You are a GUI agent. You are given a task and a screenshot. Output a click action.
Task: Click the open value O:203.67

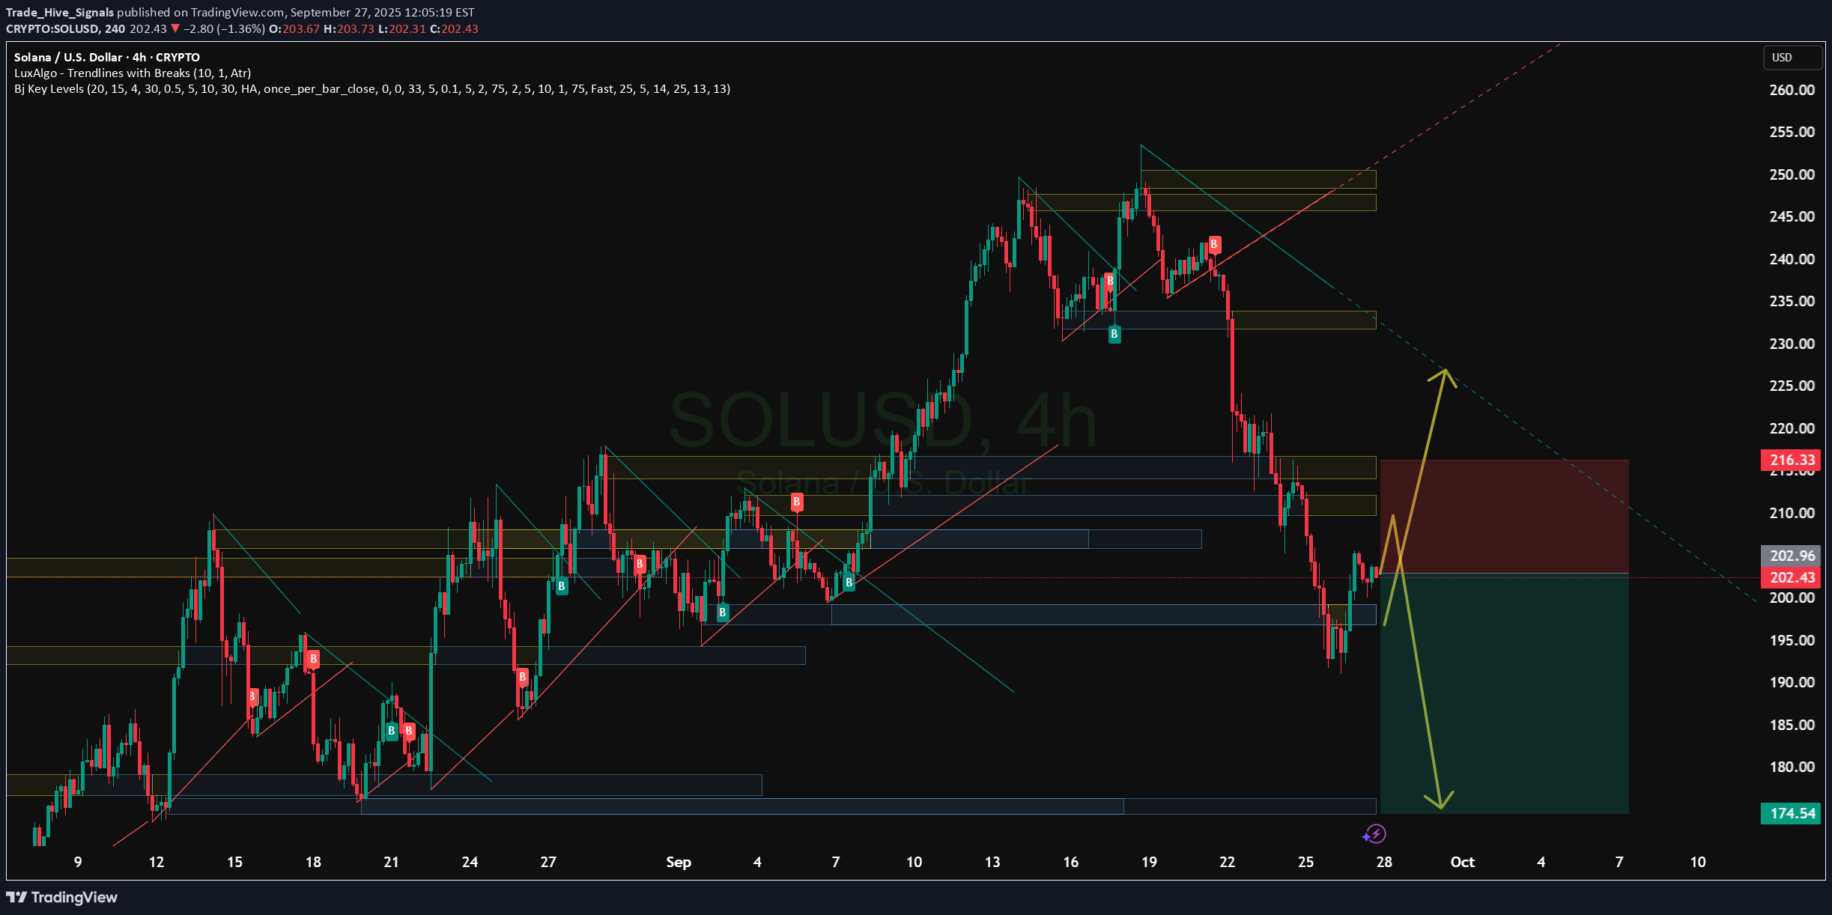pyautogui.click(x=294, y=28)
